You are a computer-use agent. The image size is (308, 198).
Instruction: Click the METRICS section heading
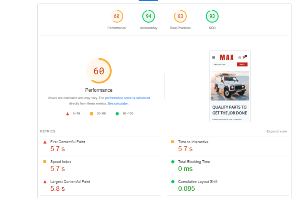tap(47, 131)
